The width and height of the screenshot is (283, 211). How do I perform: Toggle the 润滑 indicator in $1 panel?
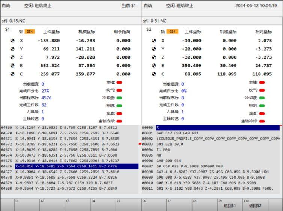[119, 113]
